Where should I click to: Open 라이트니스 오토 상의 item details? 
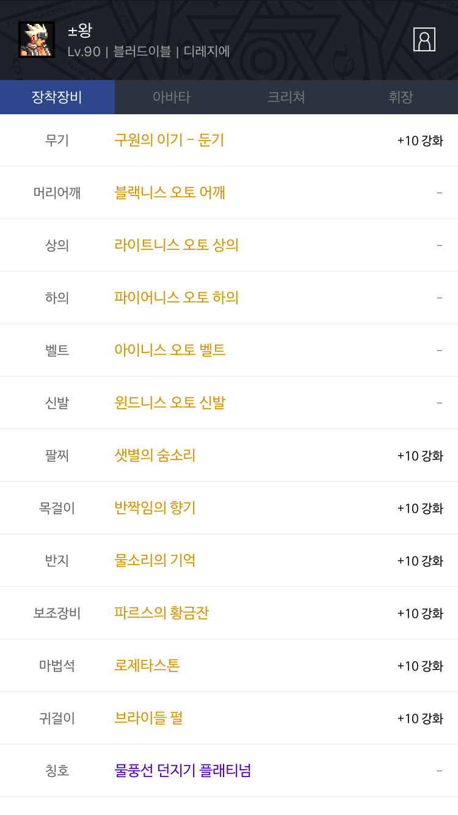(176, 245)
